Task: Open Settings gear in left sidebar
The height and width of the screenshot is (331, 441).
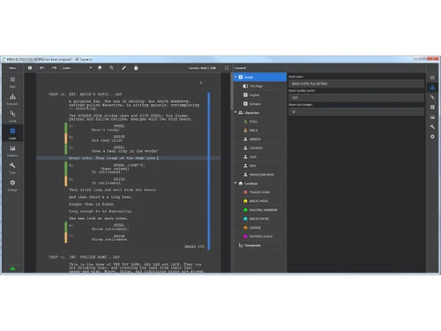Action: pos(12,185)
